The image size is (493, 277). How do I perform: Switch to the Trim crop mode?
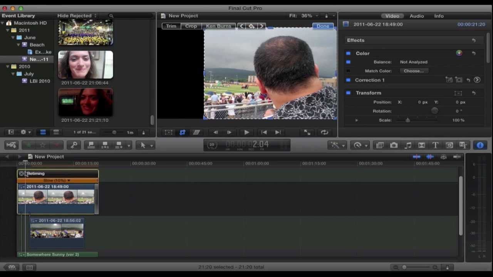(x=171, y=26)
